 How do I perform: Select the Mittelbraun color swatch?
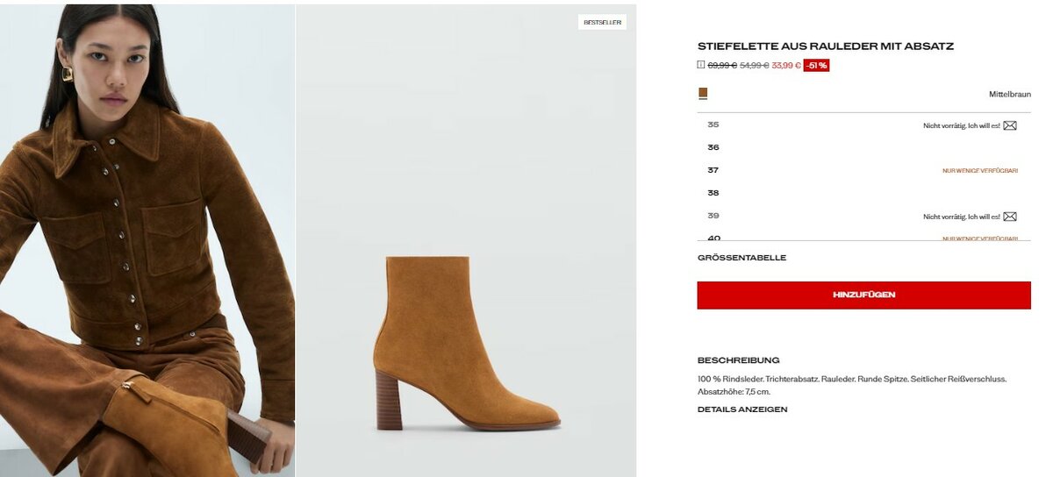703,93
